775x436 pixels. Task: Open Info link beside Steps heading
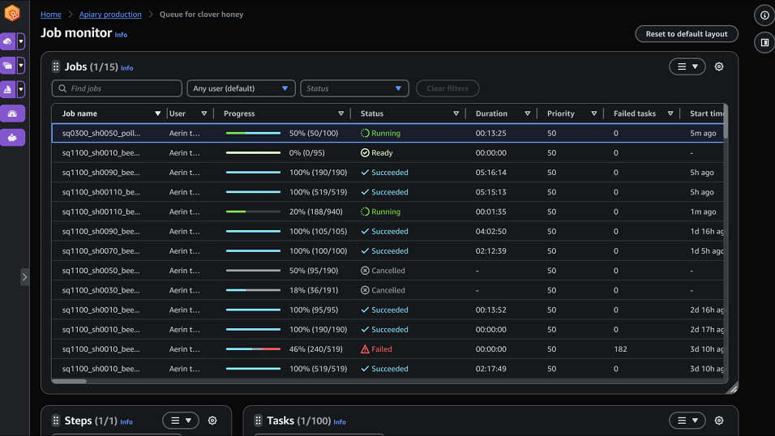point(126,422)
